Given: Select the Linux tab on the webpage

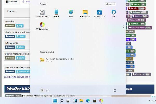Looking at the screenshot, I should (x=26, y=2).
